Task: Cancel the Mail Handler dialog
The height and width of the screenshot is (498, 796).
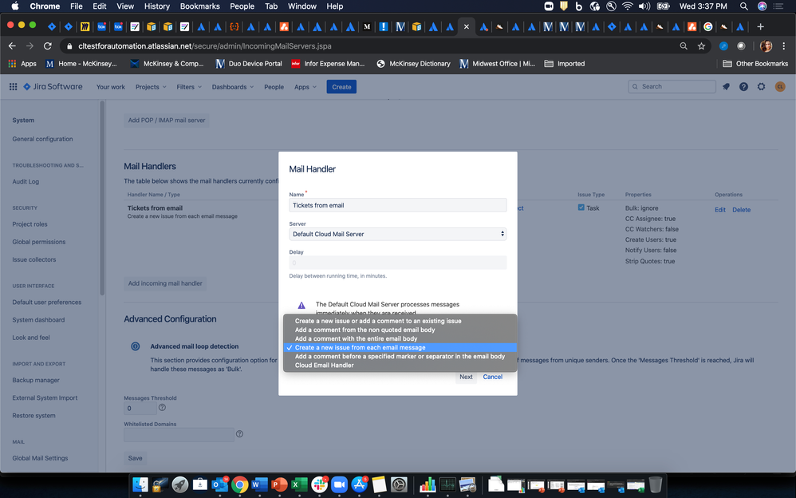Action: click(x=492, y=377)
